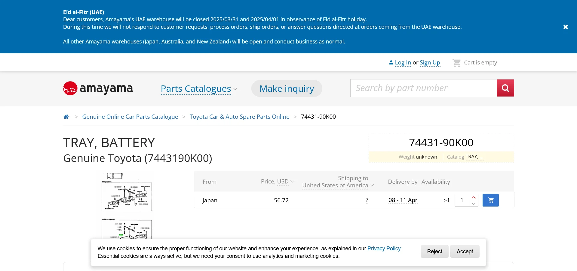Viewport: 577px width, 271px height.
Task: Open the first battery tray diagram thumbnail
Action: click(x=127, y=192)
